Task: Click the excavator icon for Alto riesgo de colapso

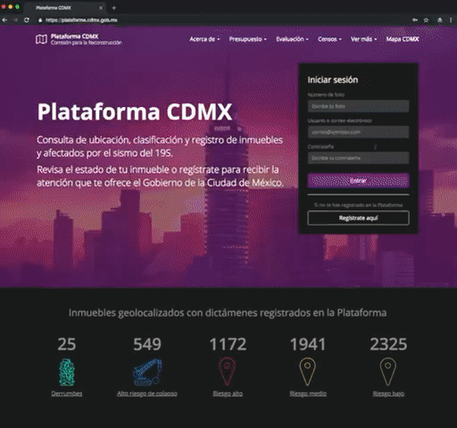Action: pos(147,372)
